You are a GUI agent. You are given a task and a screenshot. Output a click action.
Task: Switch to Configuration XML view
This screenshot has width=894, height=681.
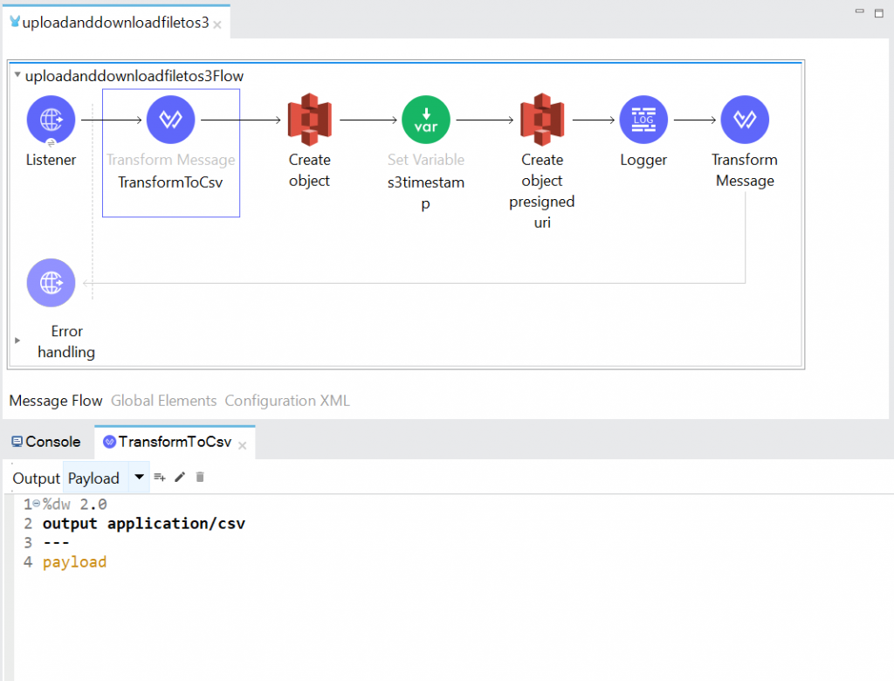287,401
